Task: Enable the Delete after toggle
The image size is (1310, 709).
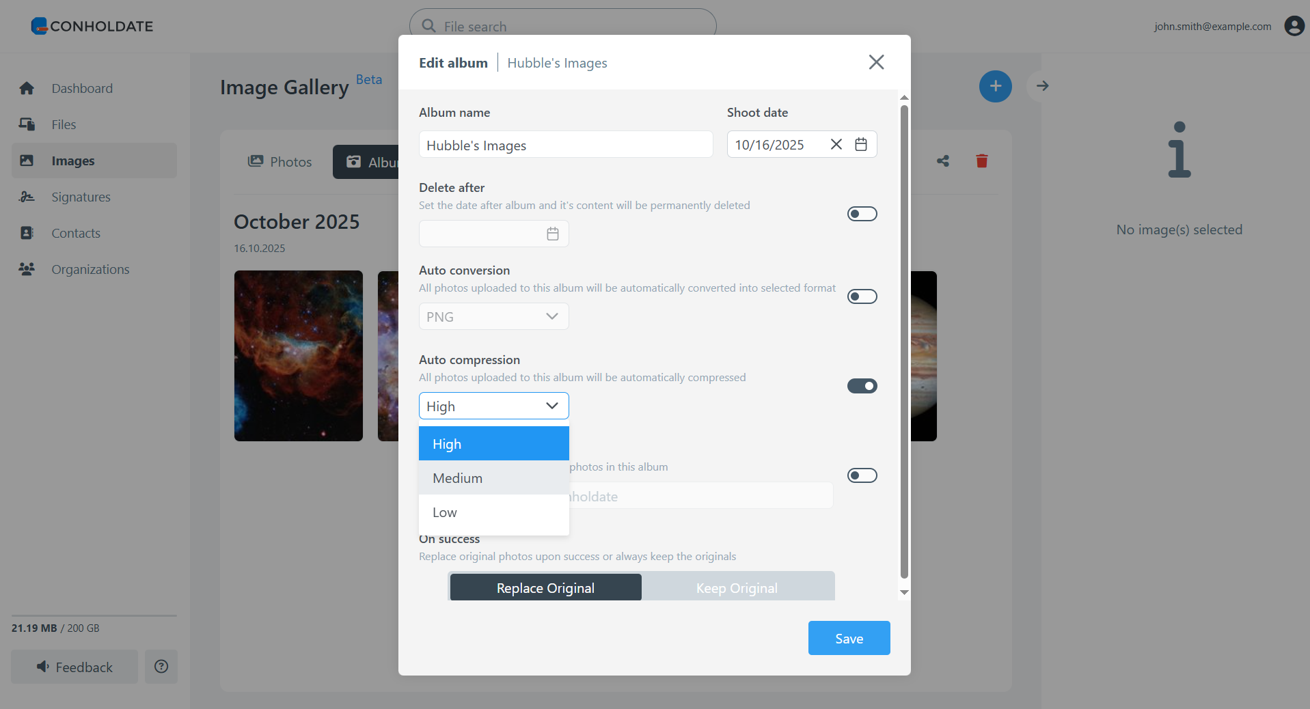Action: pos(862,214)
